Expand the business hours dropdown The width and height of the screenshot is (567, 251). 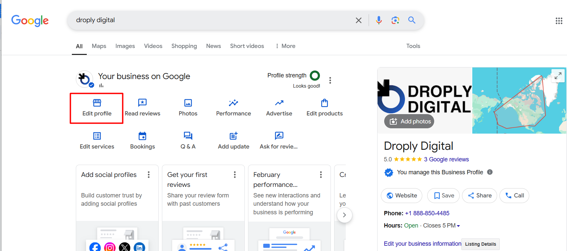[x=458, y=226]
